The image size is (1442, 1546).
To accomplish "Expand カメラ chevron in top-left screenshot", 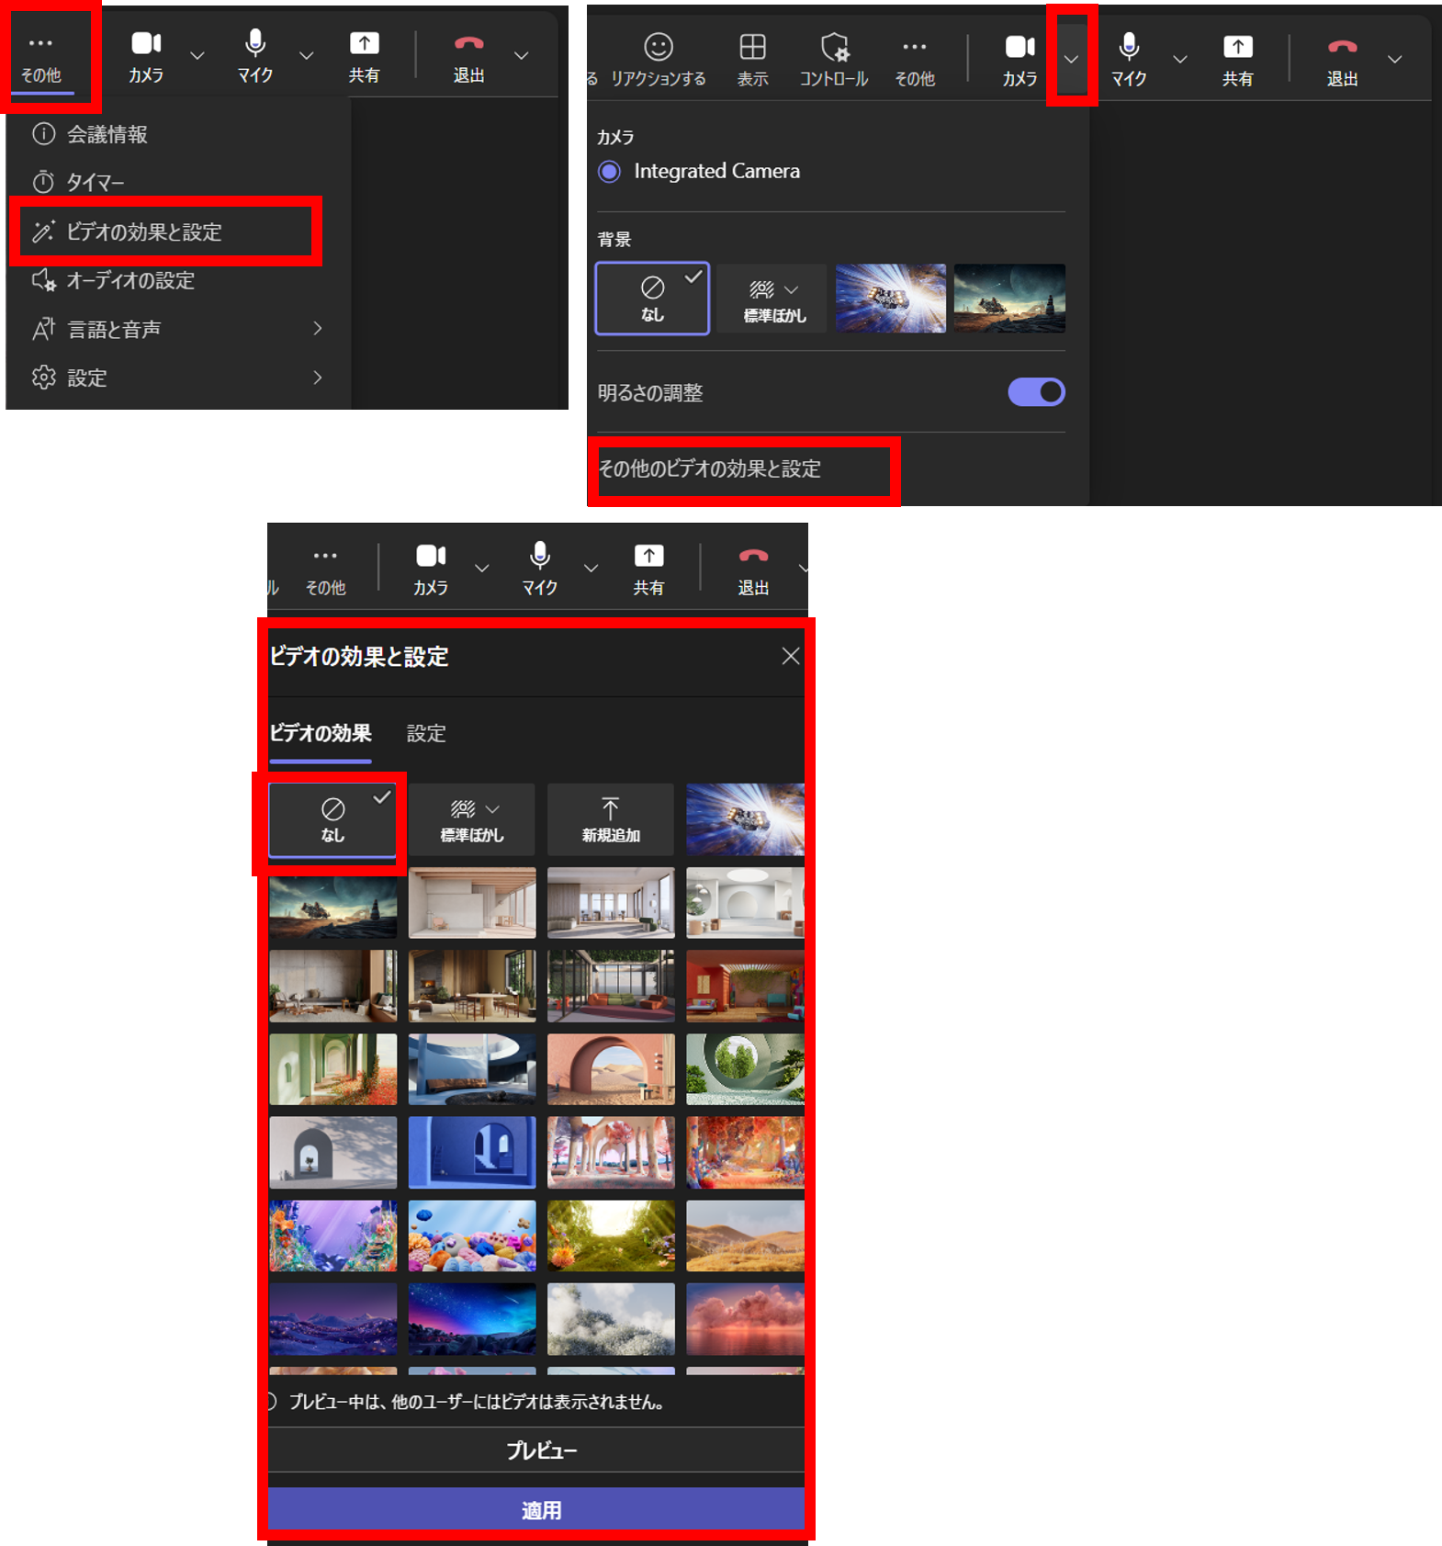I will tap(197, 56).
